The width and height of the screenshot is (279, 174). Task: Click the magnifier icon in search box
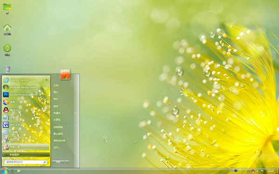pos(45,162)
